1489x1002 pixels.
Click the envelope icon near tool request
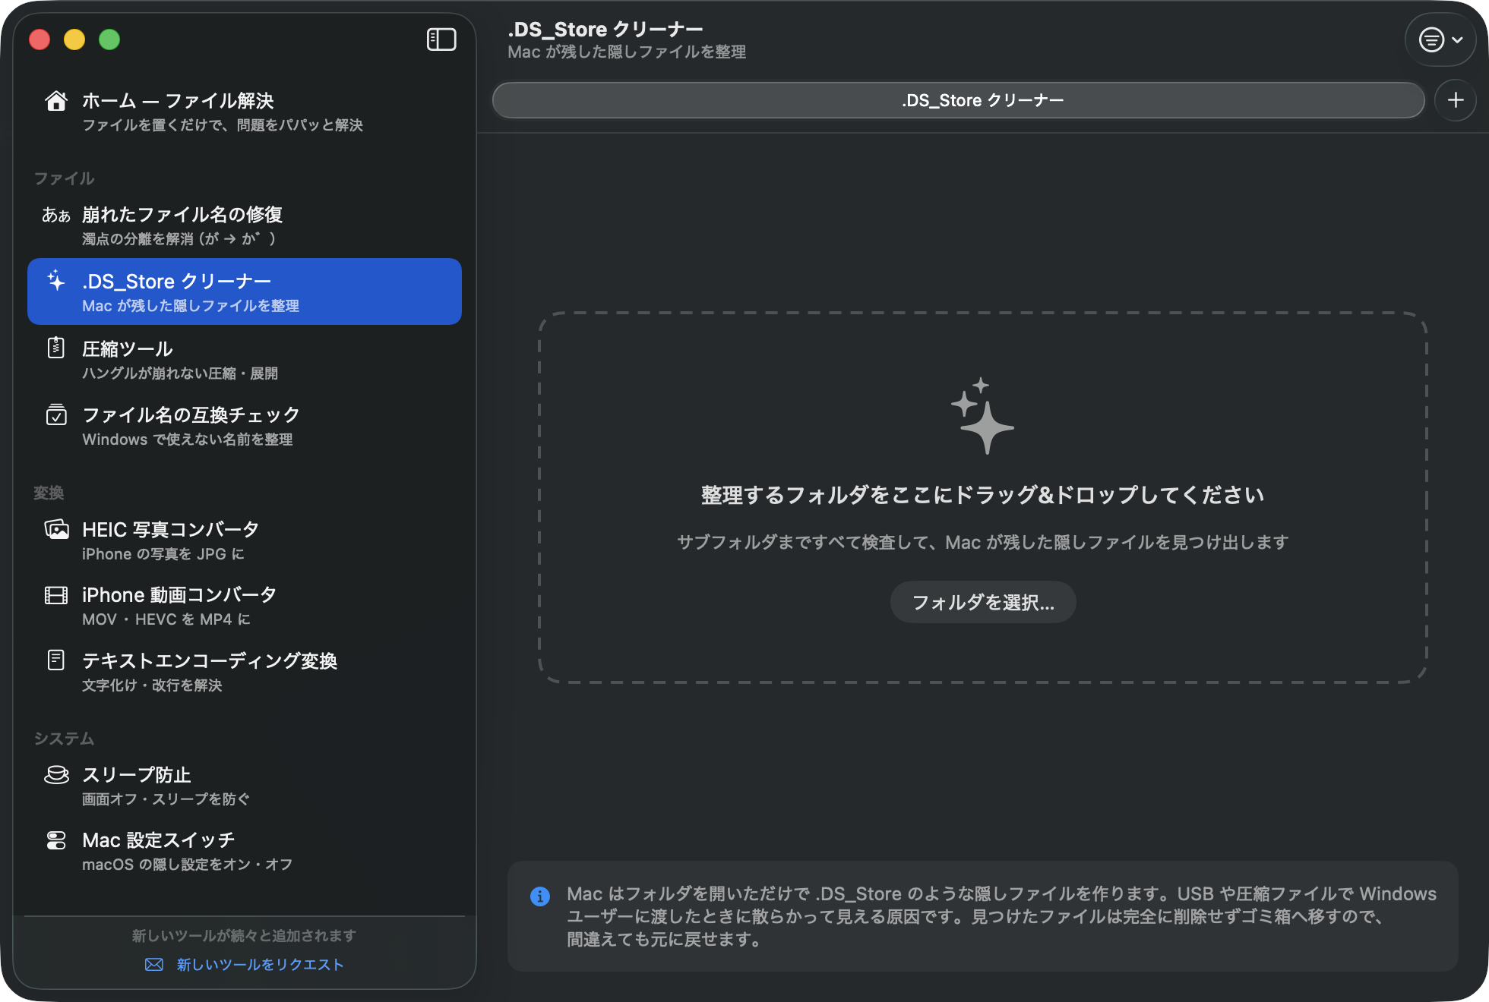point(154,964)
